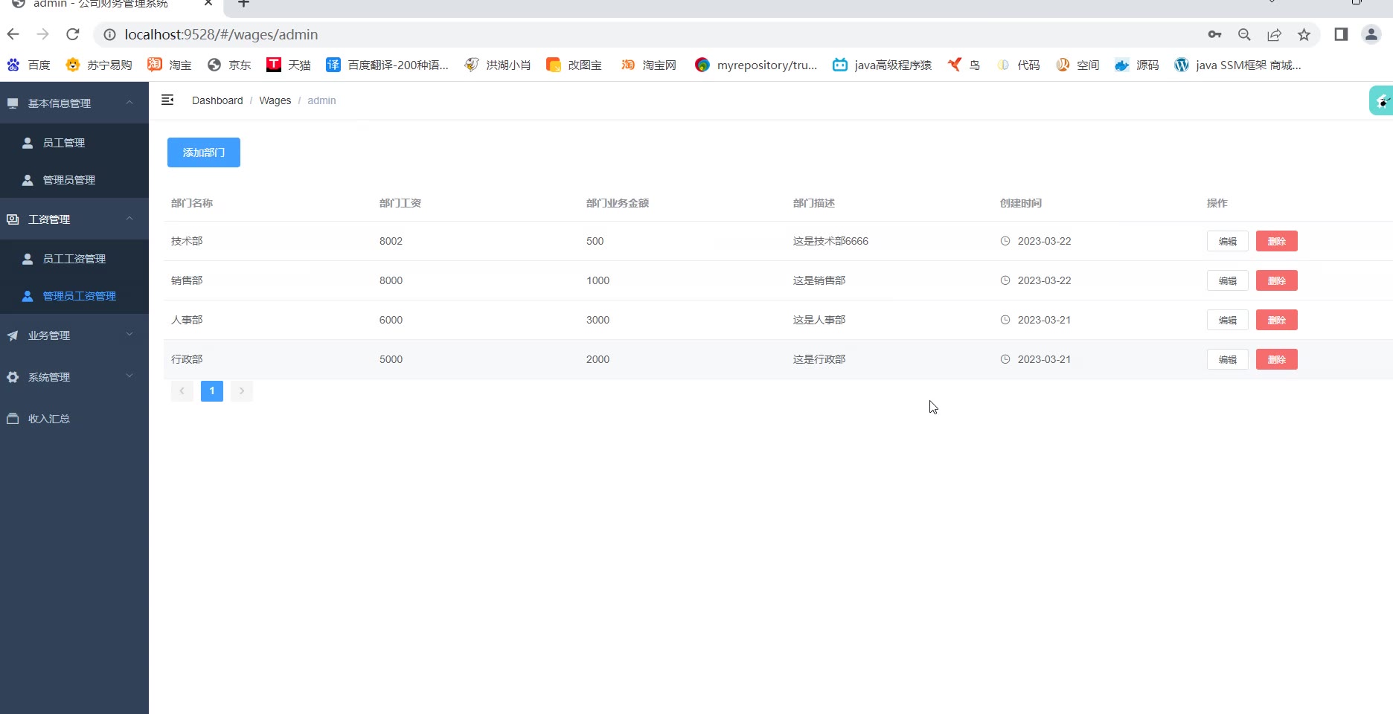Screen dimensions: 1393x714
Task: Open the 淘宝 bookmark
Action: pos(170,65)
